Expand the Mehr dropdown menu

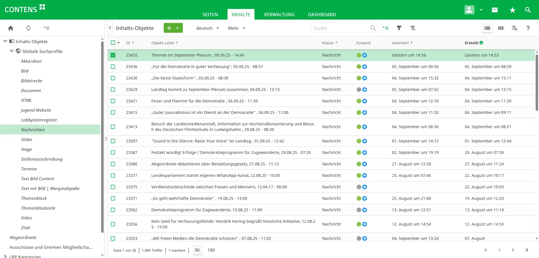237,28
